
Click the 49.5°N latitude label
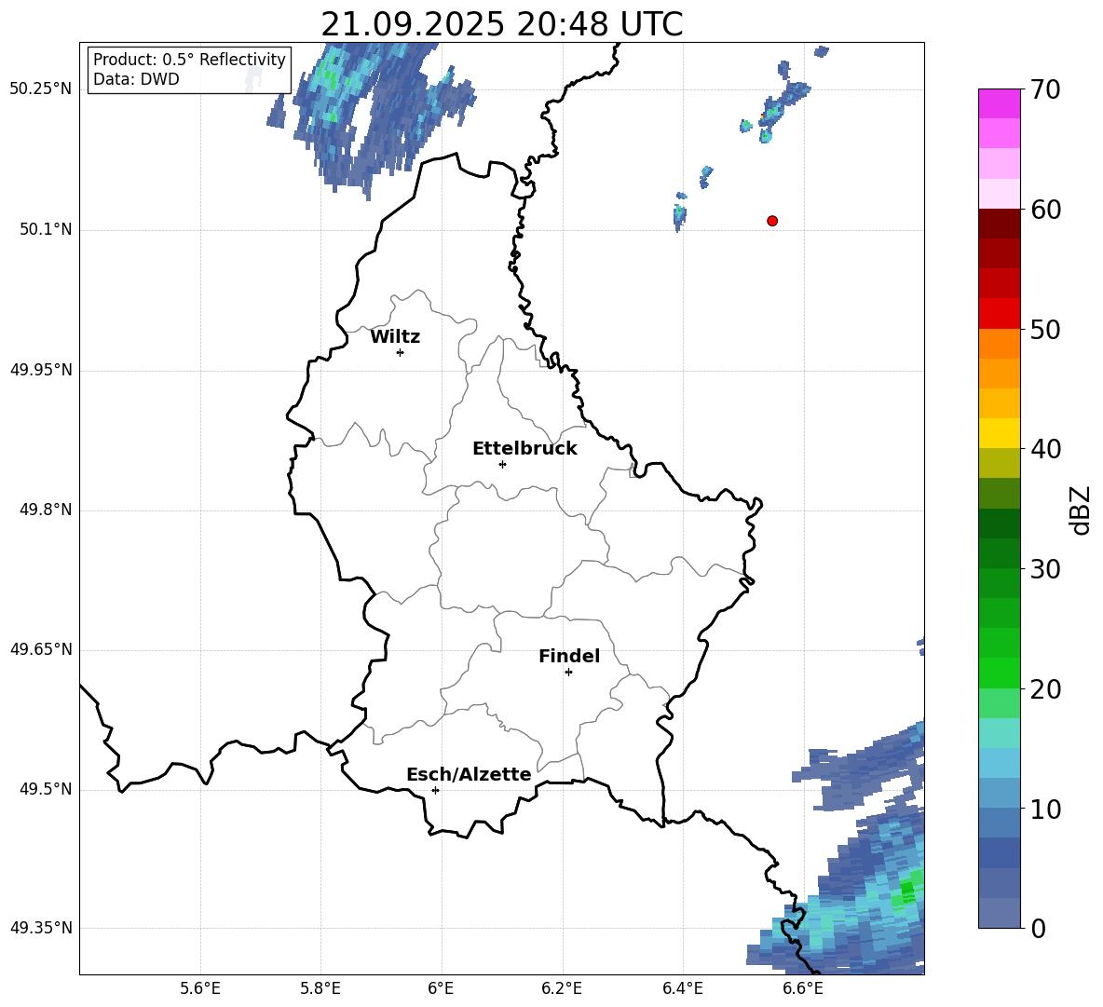tap(46, 789)
